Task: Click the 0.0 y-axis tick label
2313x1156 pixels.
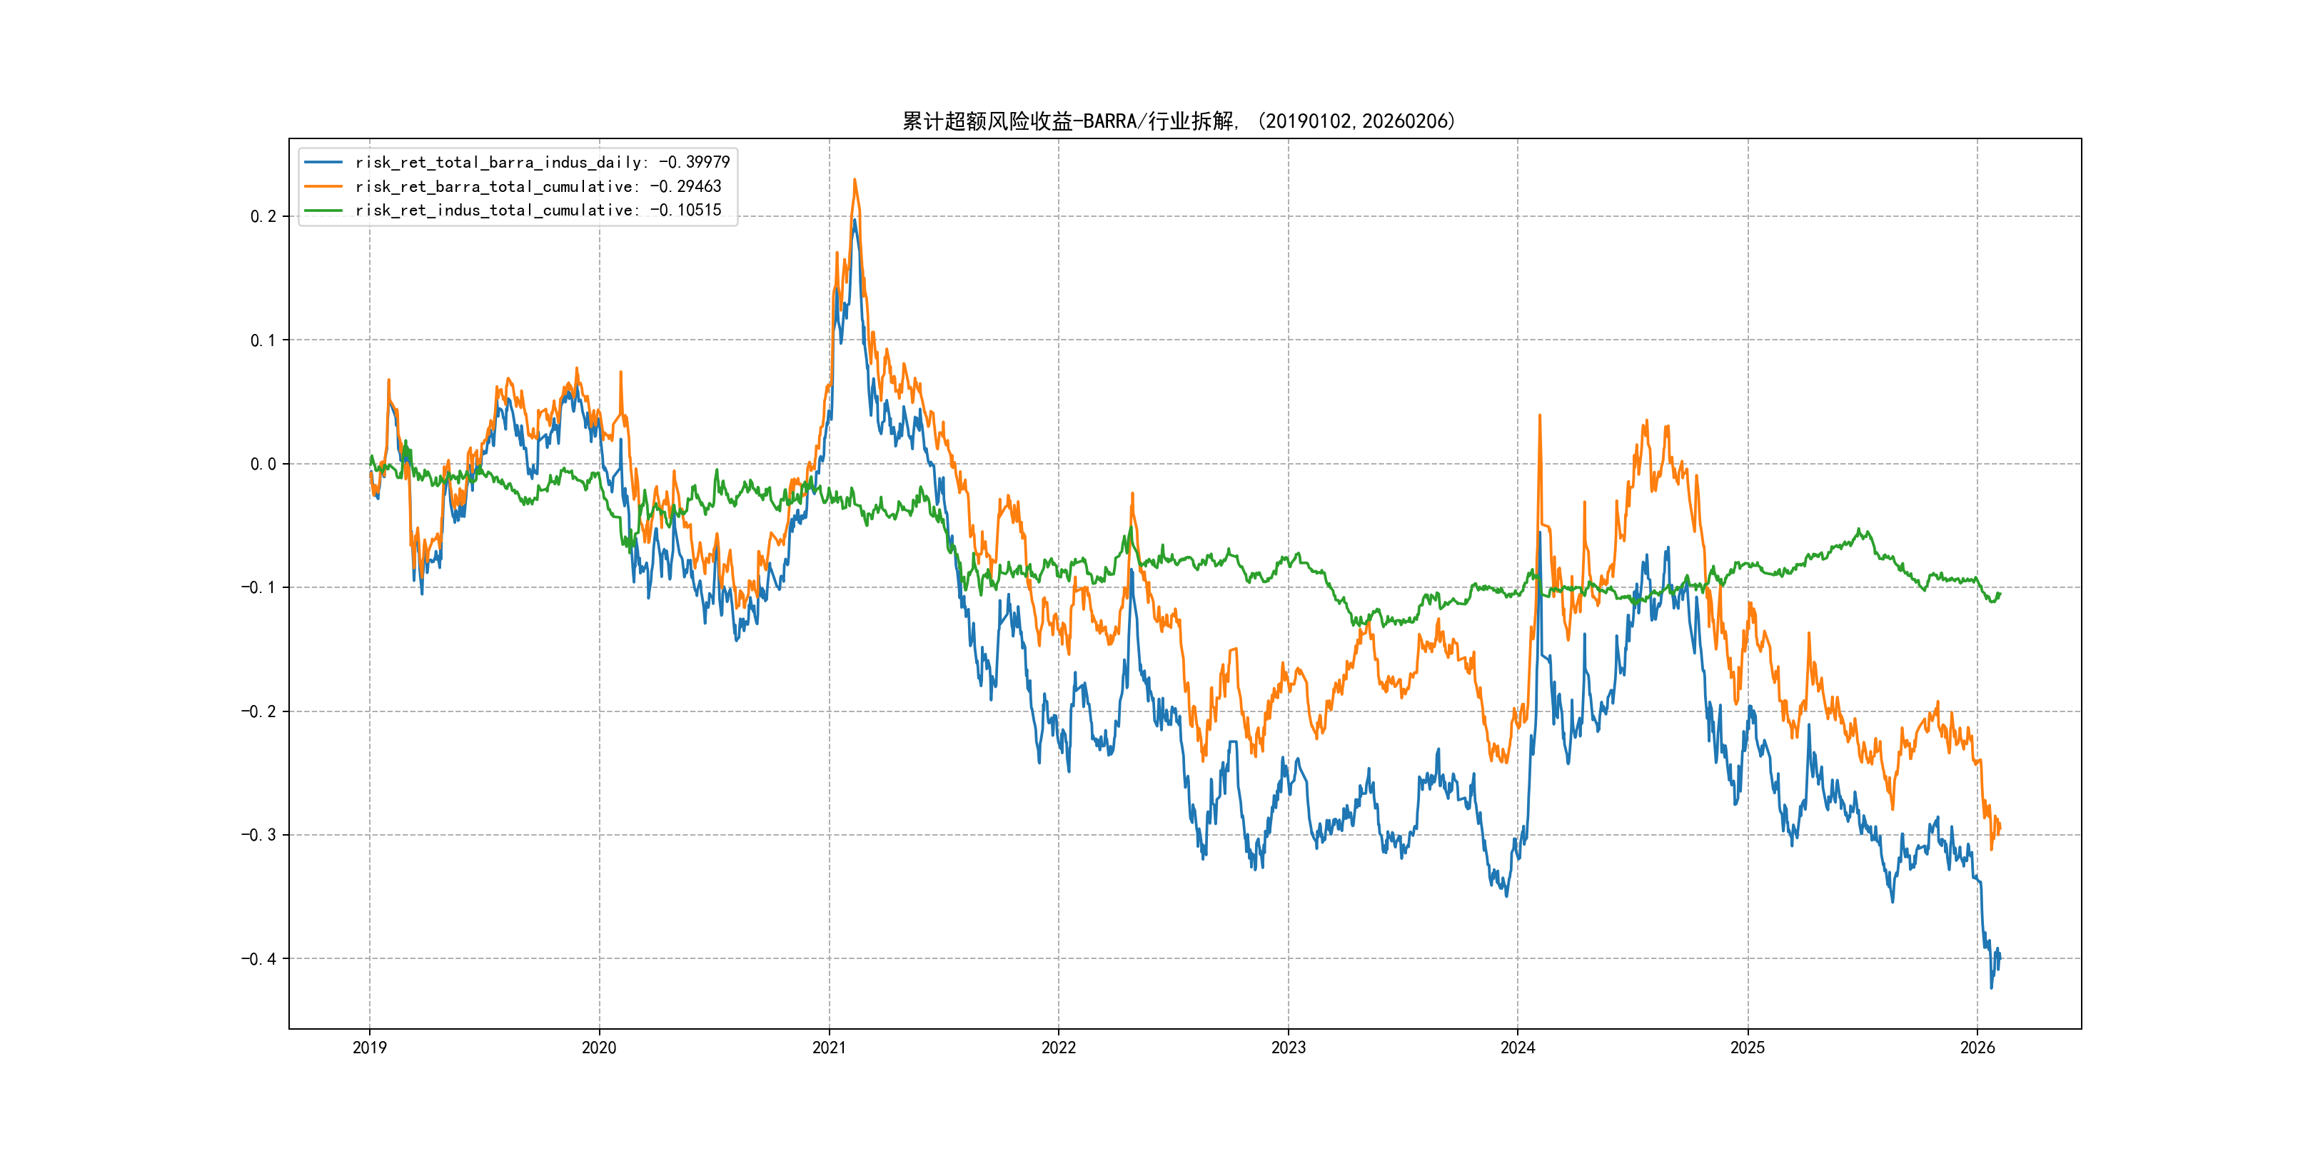Action: coord(263,464)
